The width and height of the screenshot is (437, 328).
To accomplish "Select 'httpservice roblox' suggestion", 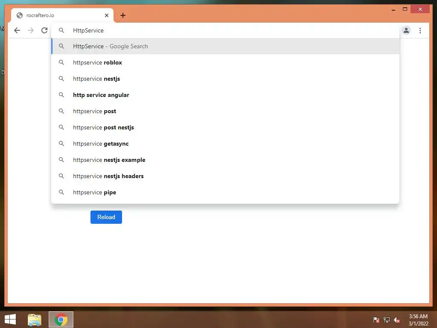I will tap(225, 62).
